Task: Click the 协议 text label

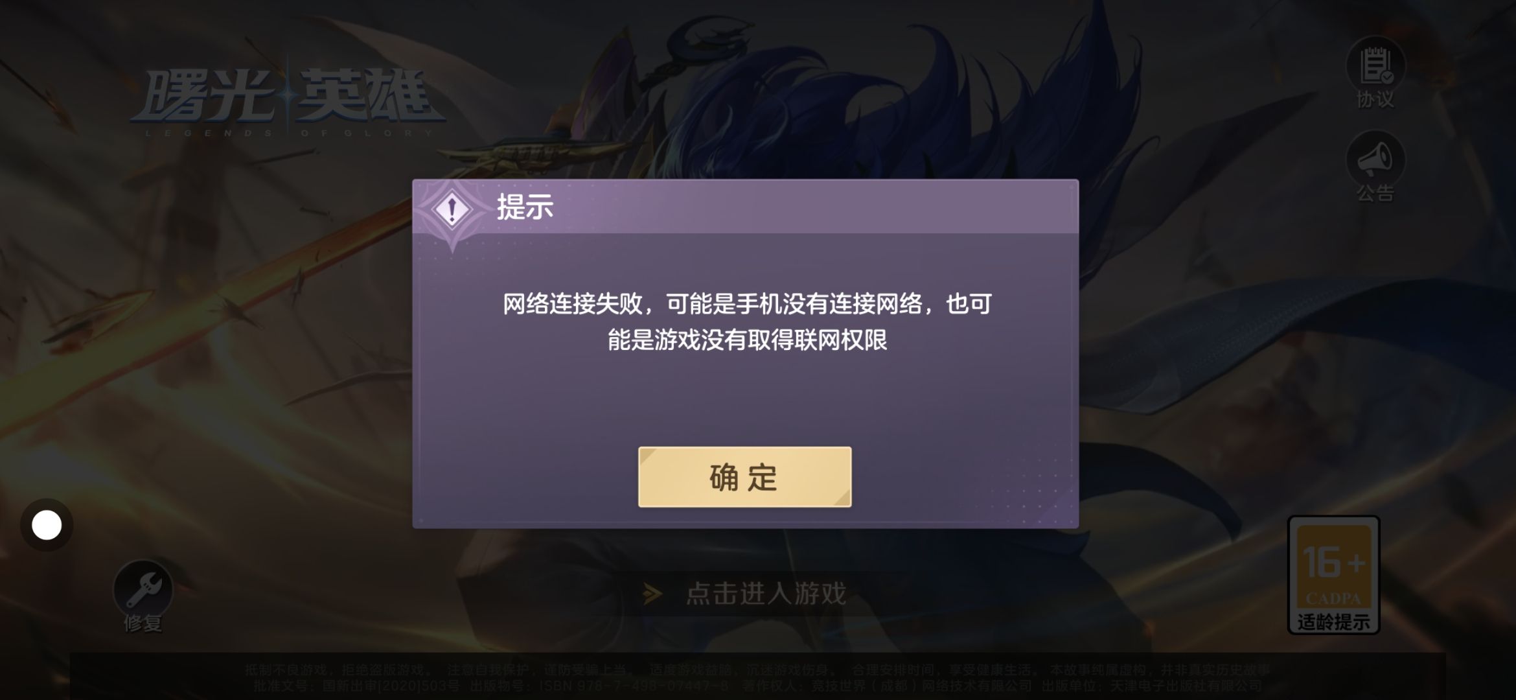Action: (1375, 99)
